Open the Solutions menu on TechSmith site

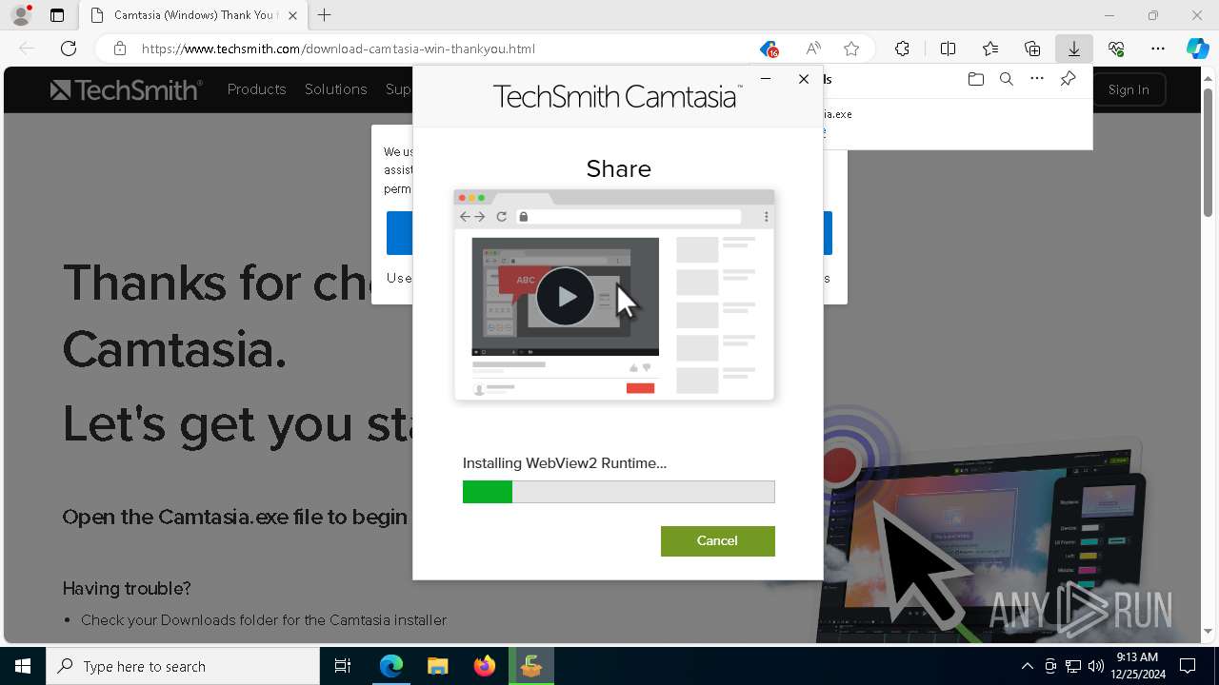tap(335, 89)
